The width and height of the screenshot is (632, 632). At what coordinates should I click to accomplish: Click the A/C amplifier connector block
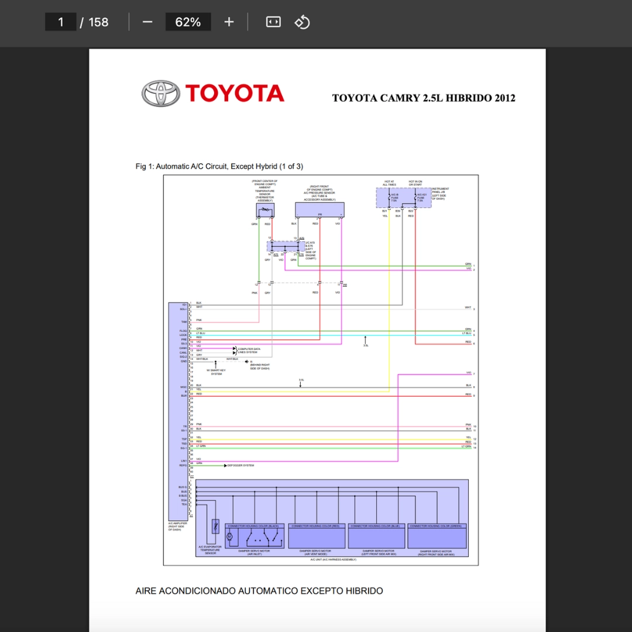click(178, 410)
